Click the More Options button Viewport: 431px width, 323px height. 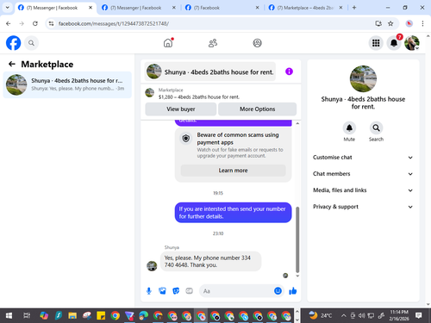257,109
